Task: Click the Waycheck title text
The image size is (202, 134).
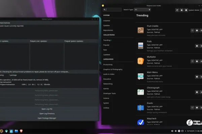Action: tap(151, 119)
